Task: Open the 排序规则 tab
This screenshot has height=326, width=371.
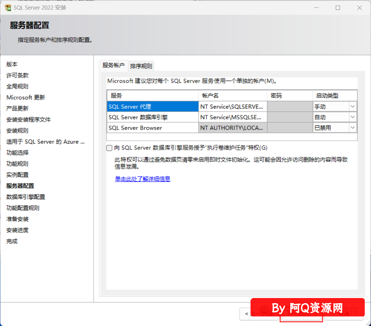Action: point(141,66)
